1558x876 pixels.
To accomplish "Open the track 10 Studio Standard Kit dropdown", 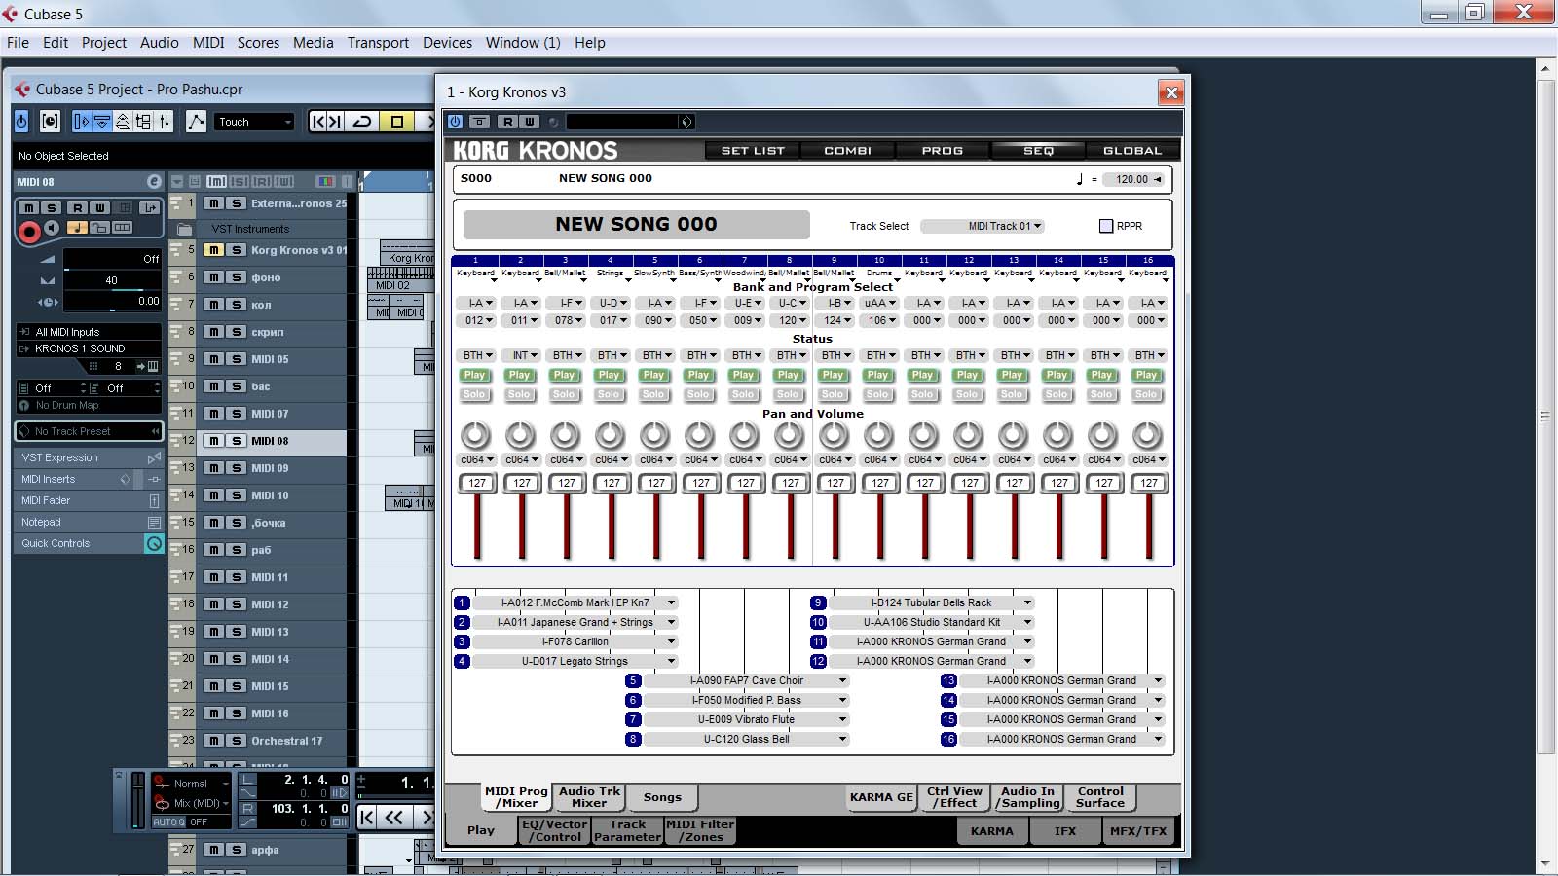I will coord(932,622).
